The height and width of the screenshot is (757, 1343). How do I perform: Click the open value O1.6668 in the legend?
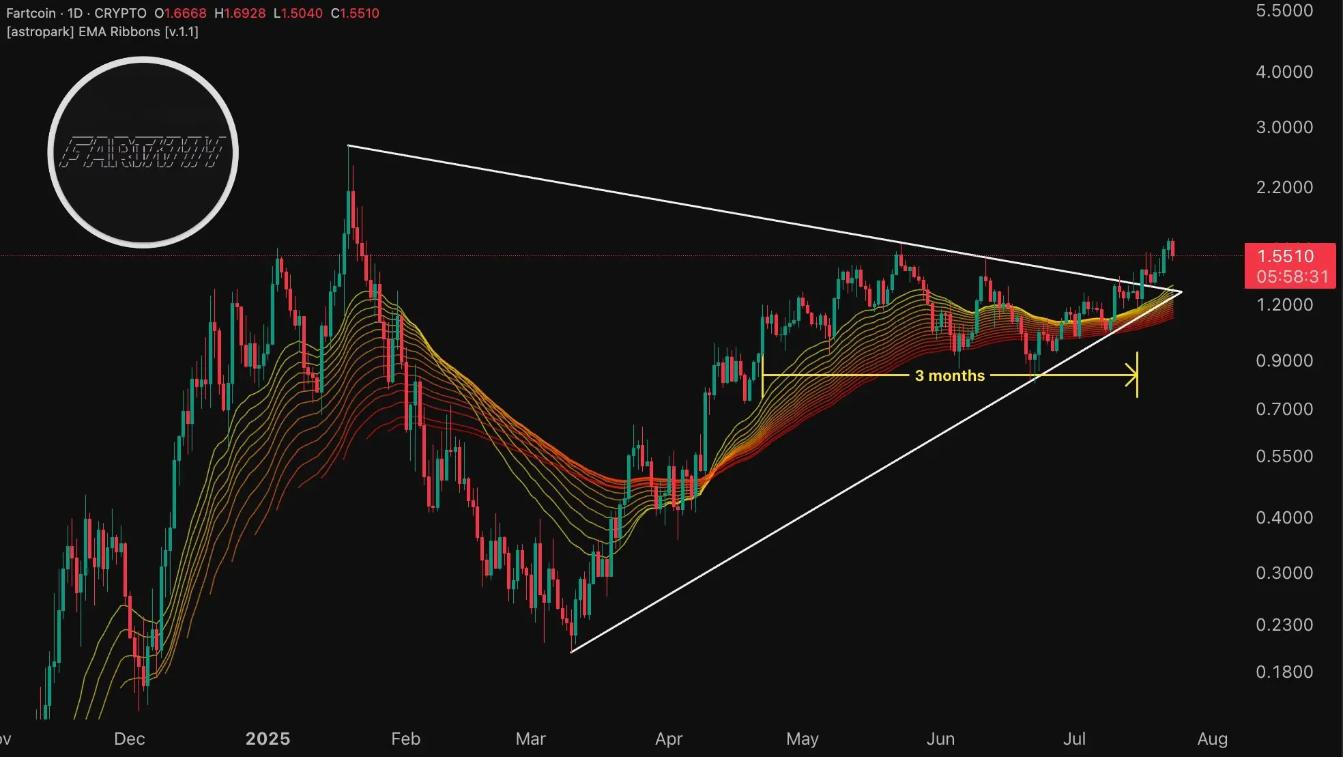pyautogui.click(x=180, y=13)
